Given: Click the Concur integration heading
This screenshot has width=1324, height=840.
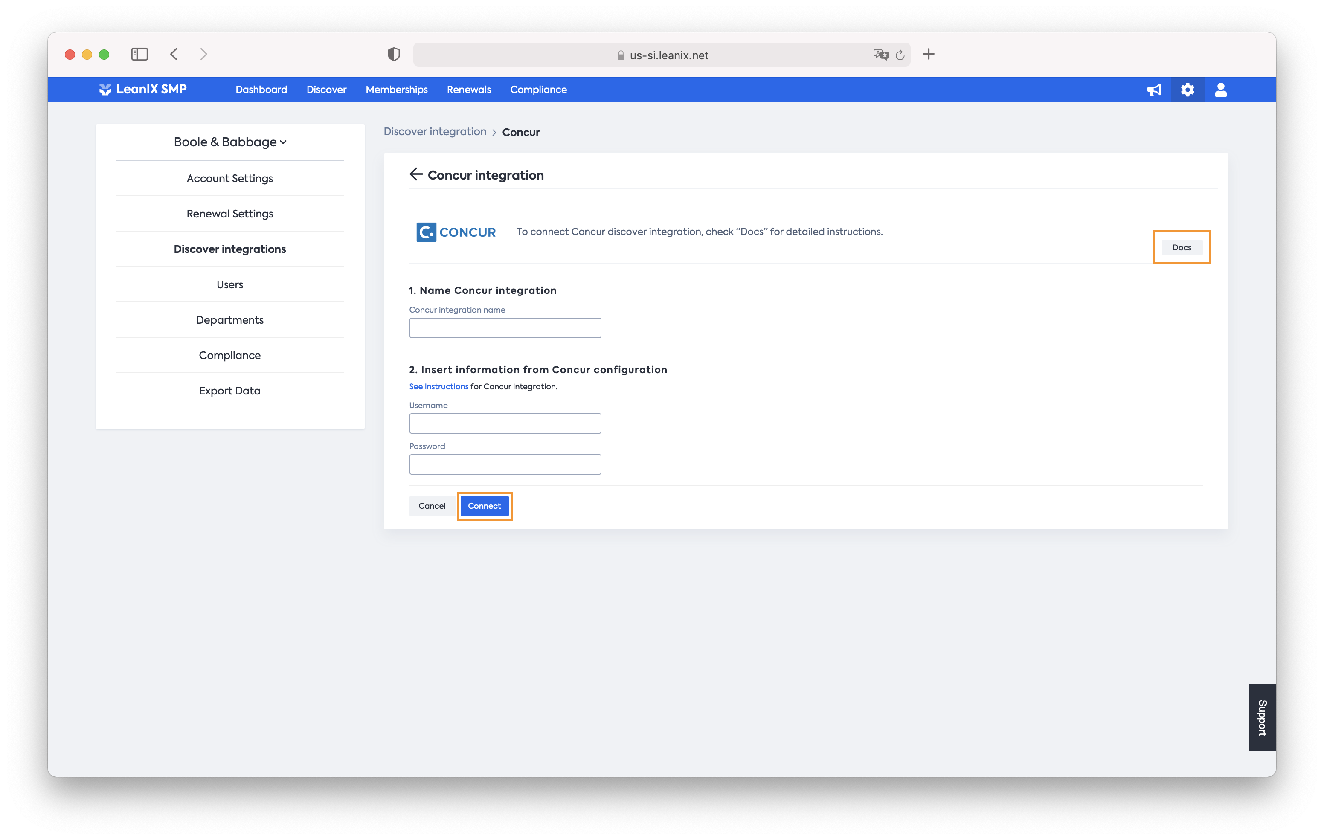Looking at the screenshot, I should (485, 175).
